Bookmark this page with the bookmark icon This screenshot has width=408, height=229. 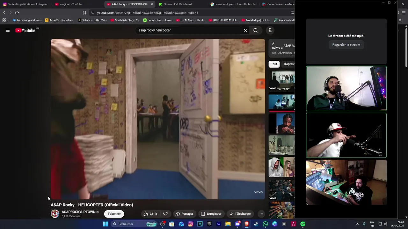coord(84,13)
